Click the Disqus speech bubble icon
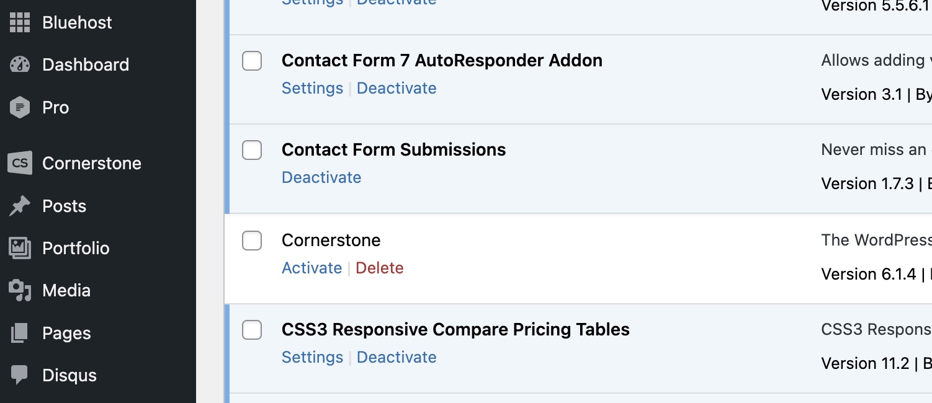This screenshot has height=403, width=932. (20, 375)
